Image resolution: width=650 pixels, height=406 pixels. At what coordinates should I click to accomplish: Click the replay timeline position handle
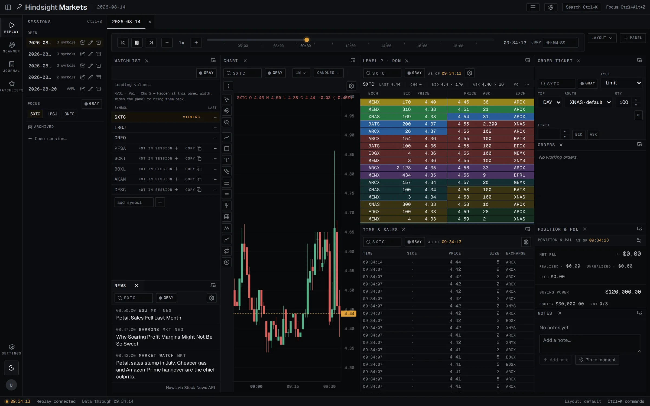pyautogui.click(x=306, y=40)
